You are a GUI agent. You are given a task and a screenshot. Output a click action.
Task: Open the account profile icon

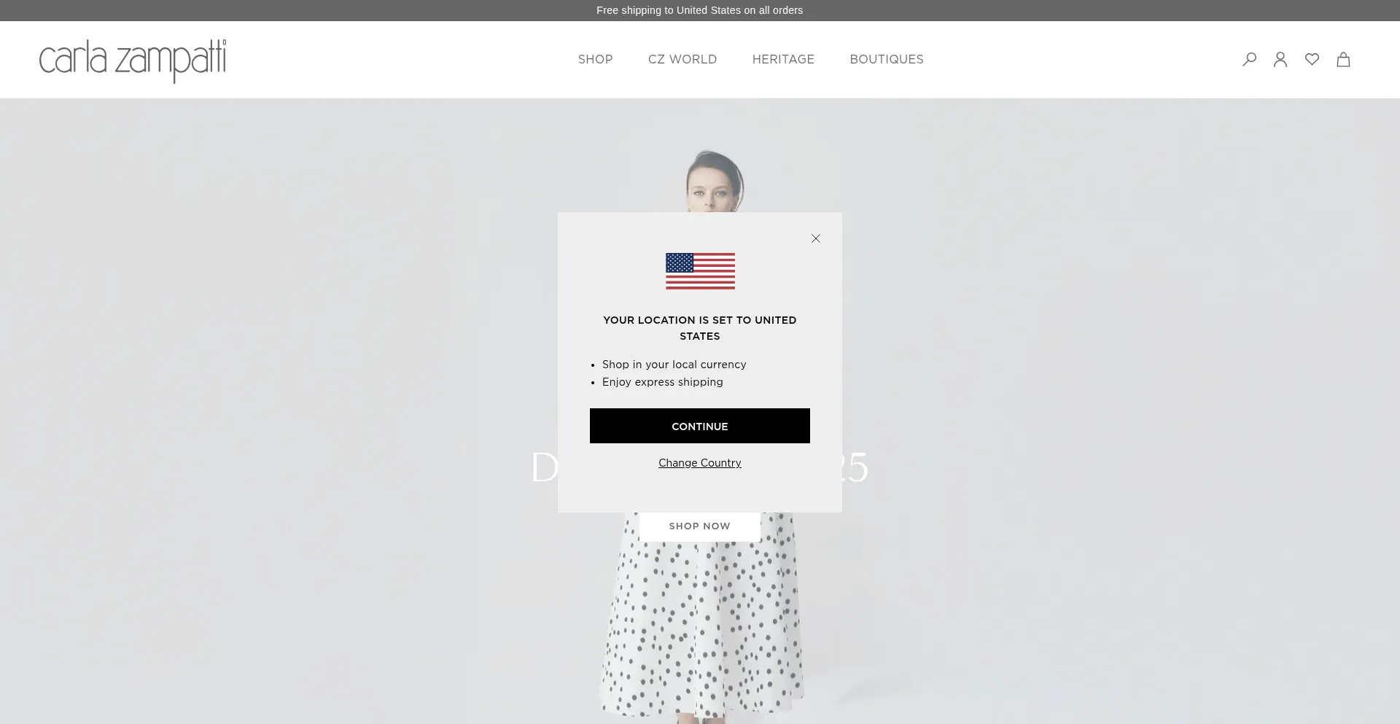(x=1280, y=59)
